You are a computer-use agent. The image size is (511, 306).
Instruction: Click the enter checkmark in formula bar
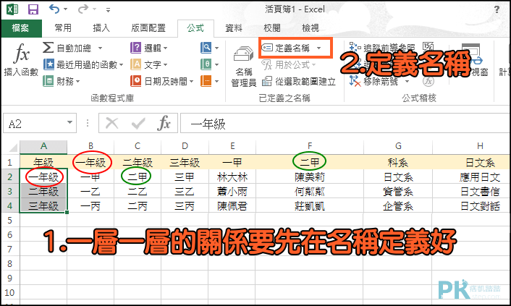[138, 123]
